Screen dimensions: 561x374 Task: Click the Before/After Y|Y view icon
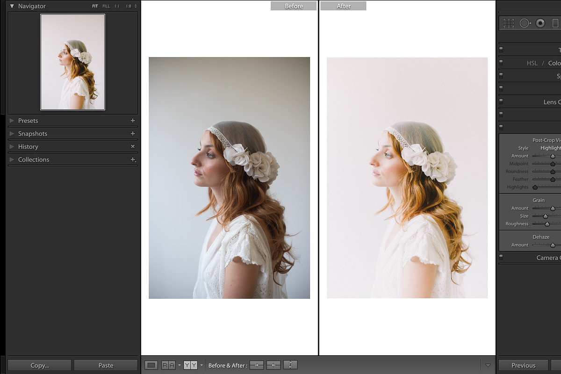point(190,365)
